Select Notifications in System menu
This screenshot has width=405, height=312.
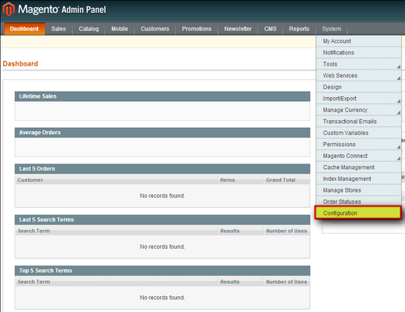tap(358, 53)
